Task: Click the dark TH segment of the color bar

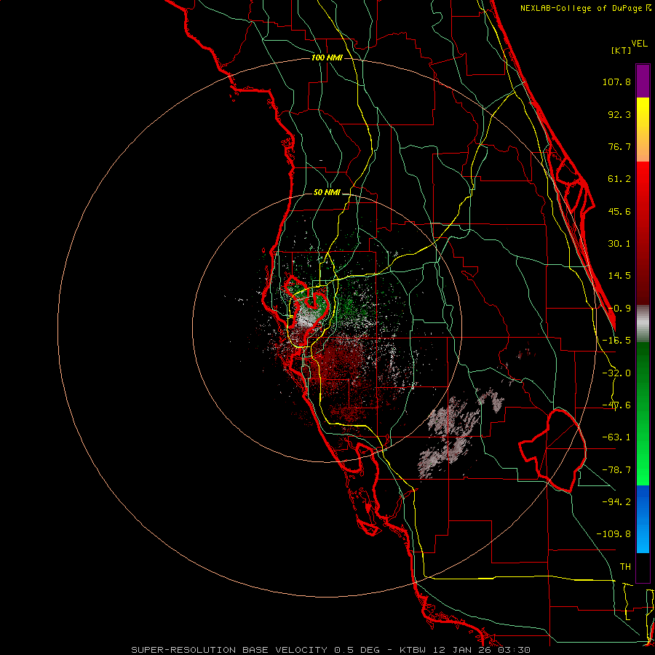Action: pos(643,567)
